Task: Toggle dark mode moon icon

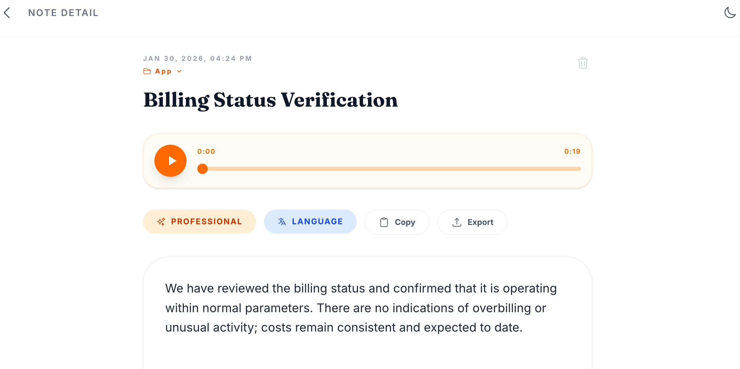Action: [x=730, y=13]
